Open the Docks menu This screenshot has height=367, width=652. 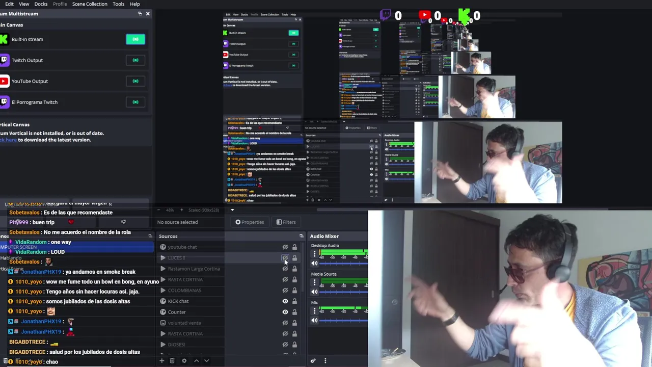point(41,4)
